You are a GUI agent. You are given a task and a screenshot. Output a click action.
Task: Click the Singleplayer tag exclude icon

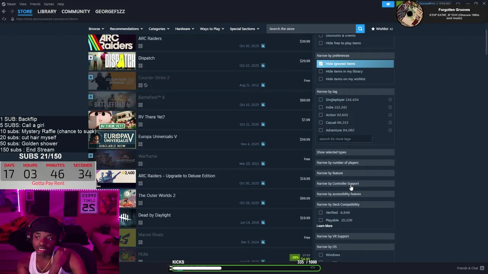pyautogui.click(x=390, y=100)
